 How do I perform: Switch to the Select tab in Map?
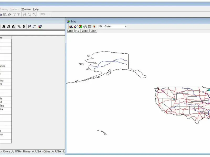coord(85,31)
